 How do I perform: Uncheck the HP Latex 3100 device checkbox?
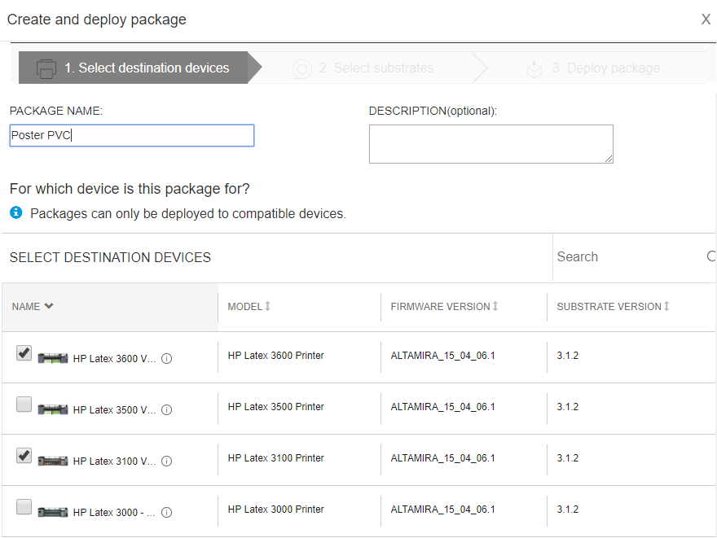pyautogui.click(x=24, y=455)
